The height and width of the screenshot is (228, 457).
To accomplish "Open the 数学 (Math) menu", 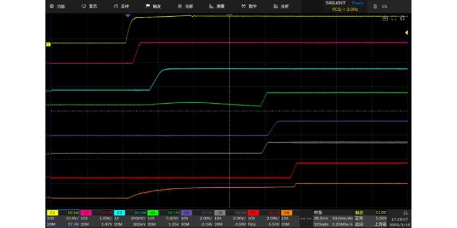I will [x=249, y=7].
